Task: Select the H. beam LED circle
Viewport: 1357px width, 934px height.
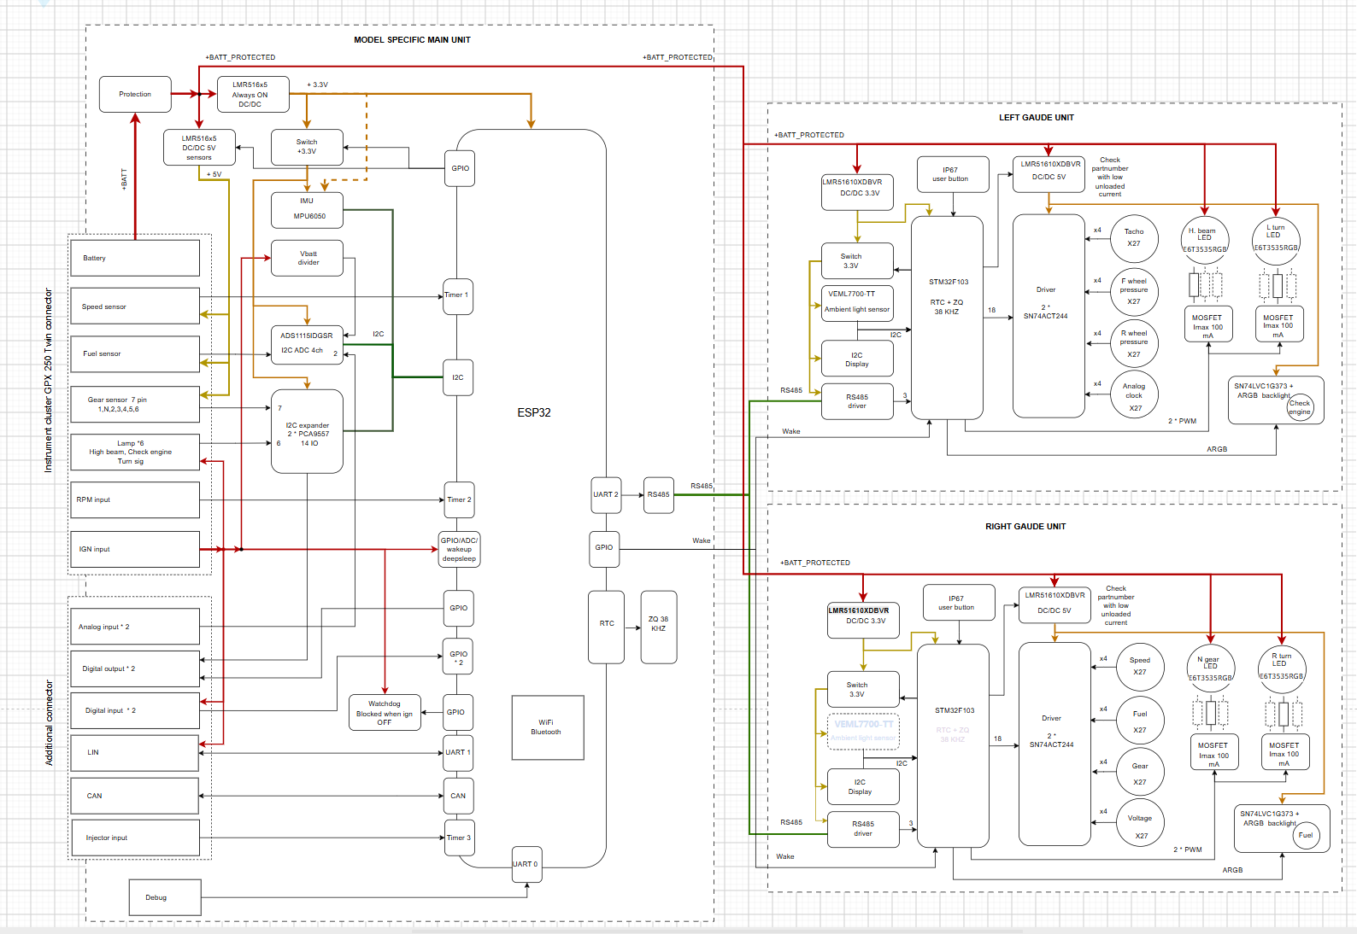Action: coord(1205,241)
